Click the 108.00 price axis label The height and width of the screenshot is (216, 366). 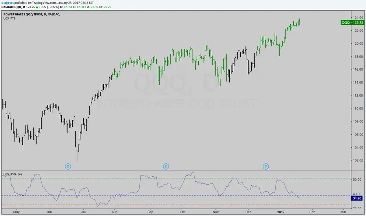(358, 121)
